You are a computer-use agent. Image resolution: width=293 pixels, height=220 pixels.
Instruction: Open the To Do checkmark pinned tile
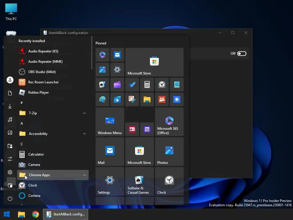tap(132, 85)
